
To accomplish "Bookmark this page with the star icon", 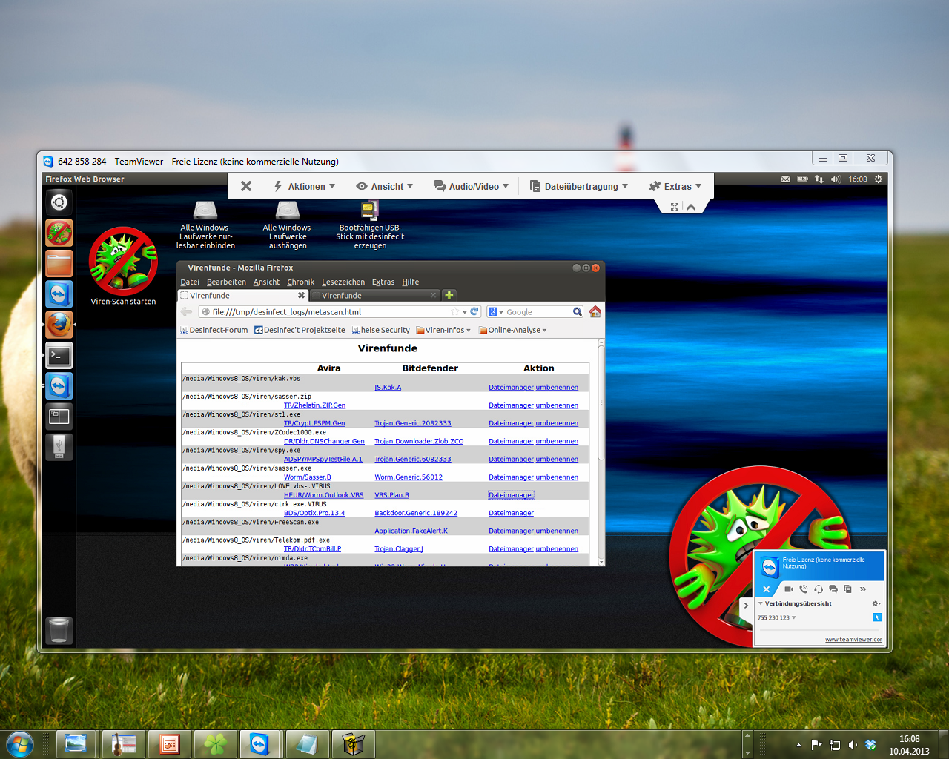I will [x=455, y=312].
